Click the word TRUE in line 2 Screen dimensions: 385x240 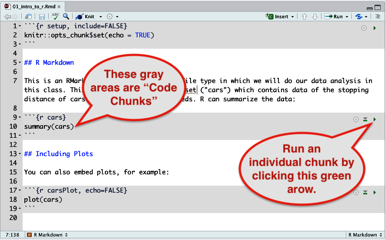[x=143, y=35]
